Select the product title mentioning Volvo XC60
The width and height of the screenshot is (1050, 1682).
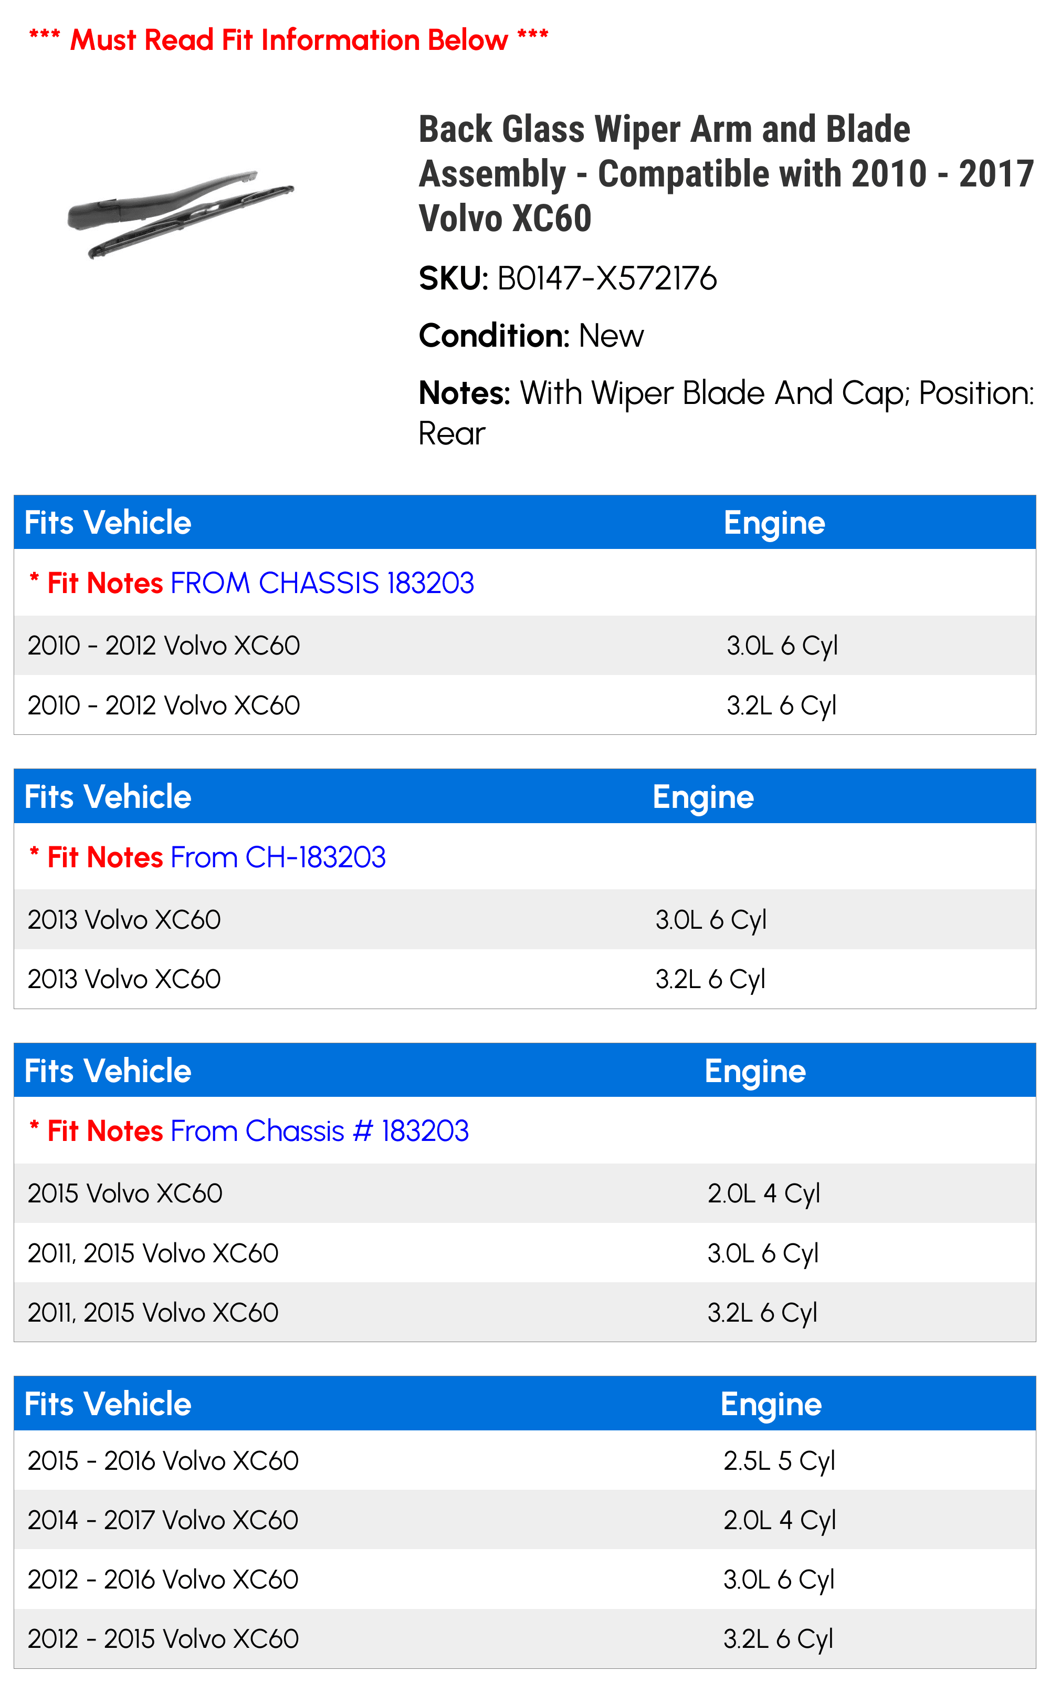coord(727,174)
